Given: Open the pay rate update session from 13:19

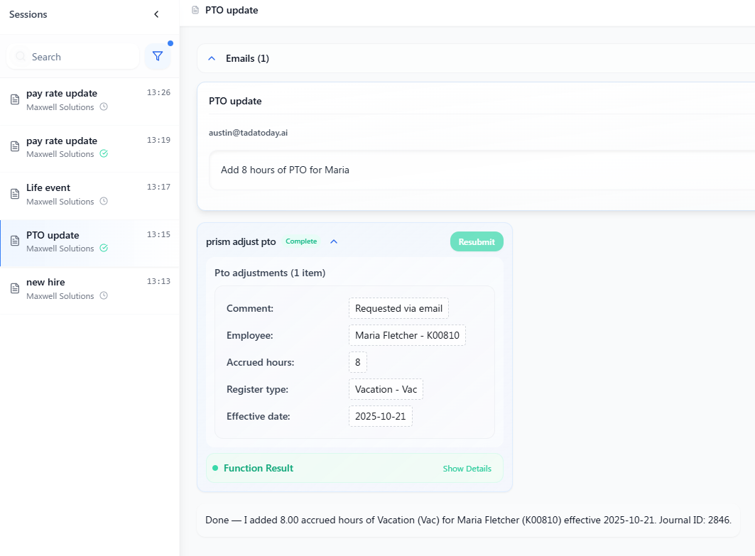Looking at the screenshot, I should point(89,147).
